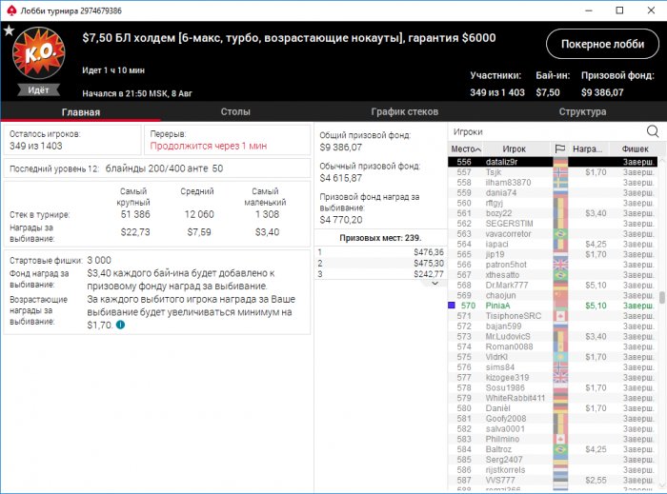Select player row salva0001
667x494 pixels.
pos(553,428)
